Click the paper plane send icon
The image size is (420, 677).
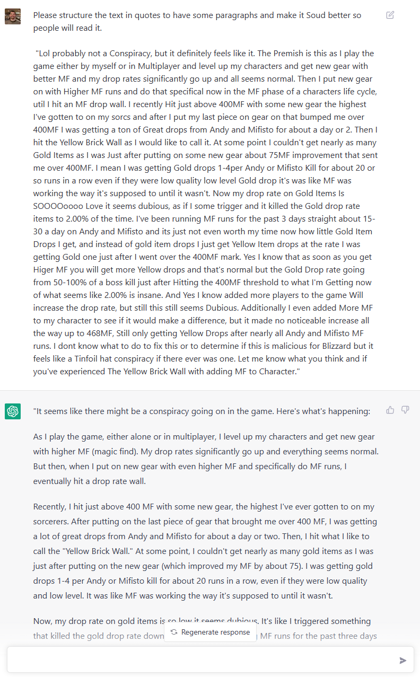click(x=403, y=660)
